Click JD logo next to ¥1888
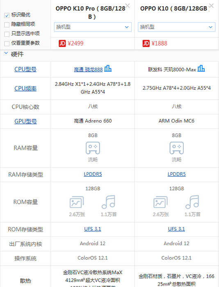The image size is (219, 287). click(x=146, y=43)
